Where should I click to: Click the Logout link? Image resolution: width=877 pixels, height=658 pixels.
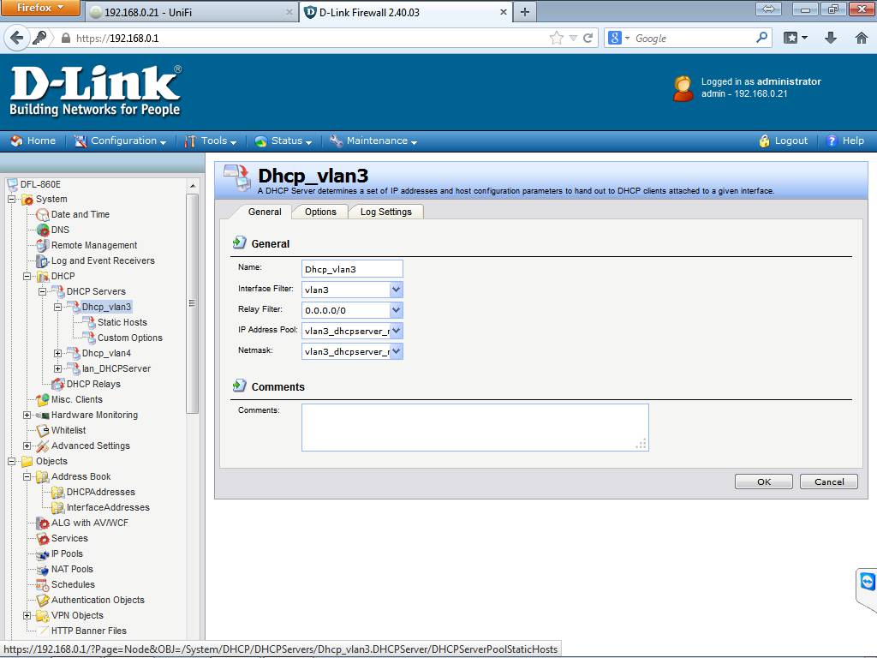pos(784,141)
